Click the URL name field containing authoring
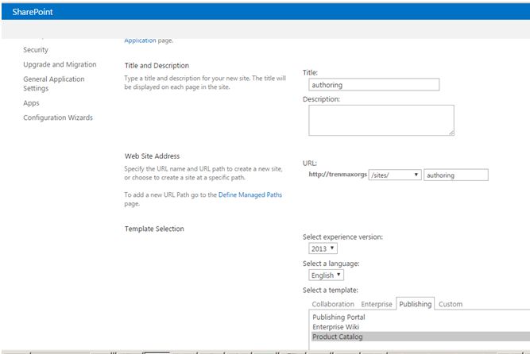530x354 pixels. coord(456,175)
